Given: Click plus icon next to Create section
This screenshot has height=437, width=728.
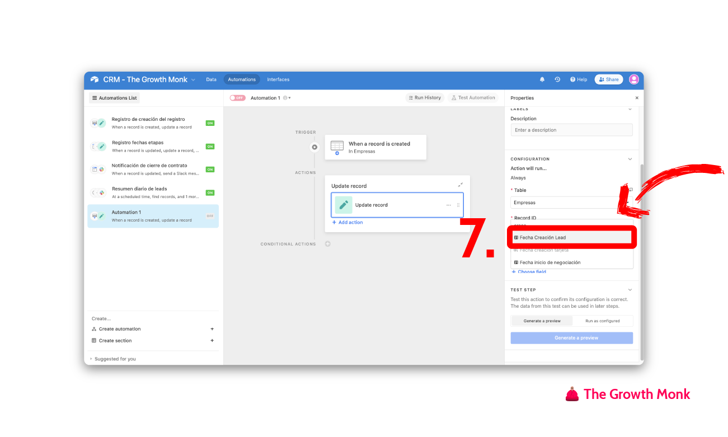Looking at the screenshot, I should [x=212, y=341].
